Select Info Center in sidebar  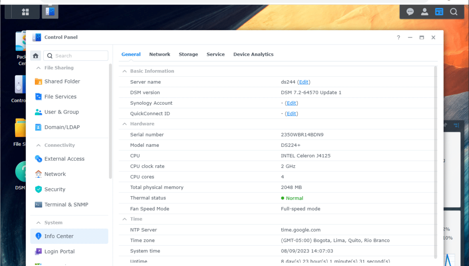click(x=69, y=236)
